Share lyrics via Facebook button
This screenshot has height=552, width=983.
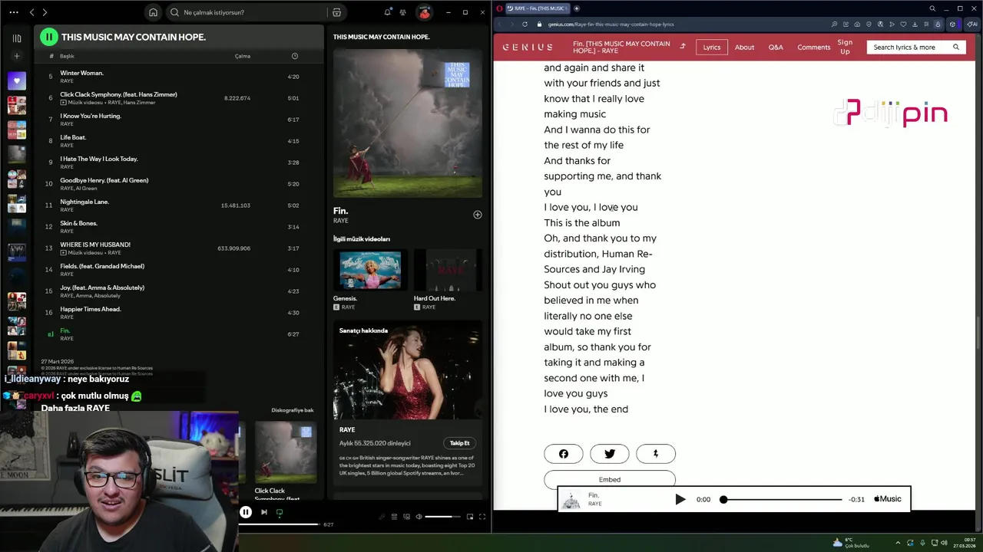coord(564,454)
